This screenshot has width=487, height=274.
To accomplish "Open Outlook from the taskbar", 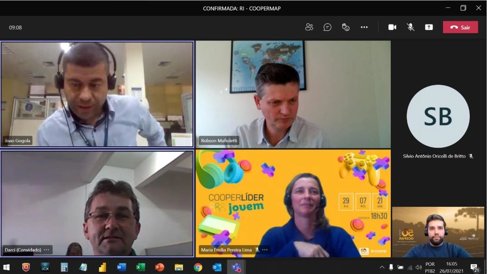I will point(217,267).
